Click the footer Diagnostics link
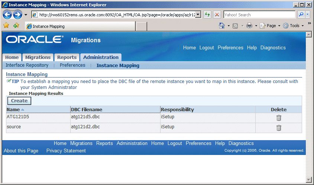Screen dimensions: 314x185 (241, 143)
